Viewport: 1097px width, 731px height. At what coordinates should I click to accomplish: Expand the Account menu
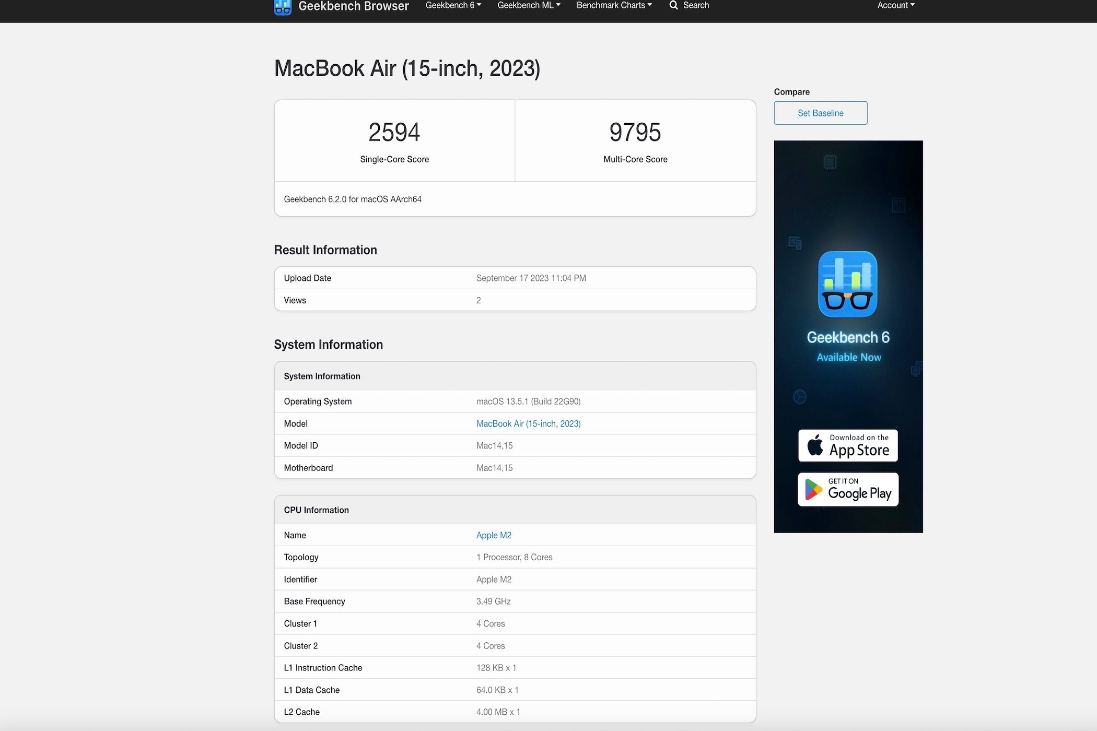point(895,5)
